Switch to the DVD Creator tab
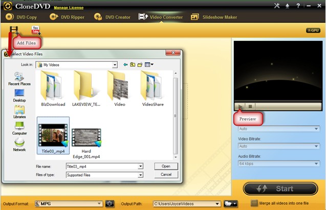The height and width of the screenshot is (210, 326). click(x=112, y=17)
